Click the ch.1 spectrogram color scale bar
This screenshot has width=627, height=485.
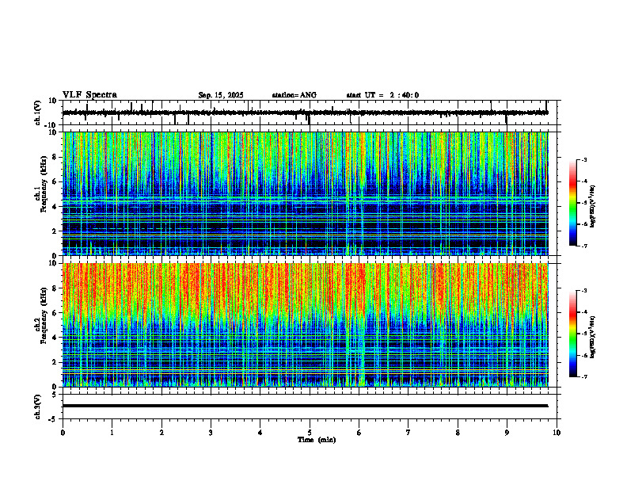pos(573,203)
